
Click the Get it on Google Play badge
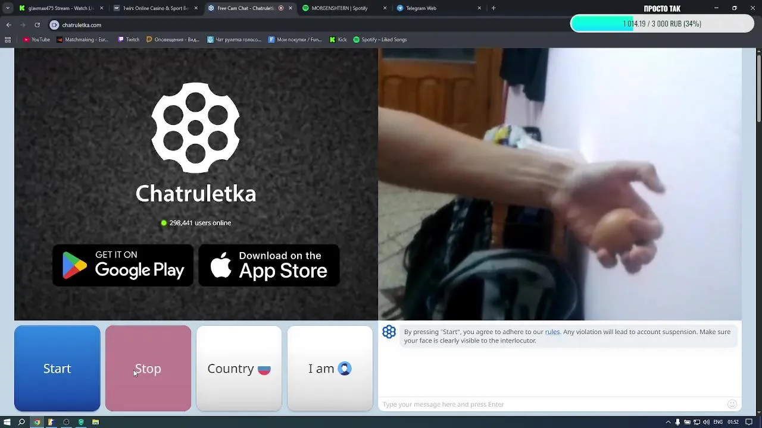click(123, 265)
